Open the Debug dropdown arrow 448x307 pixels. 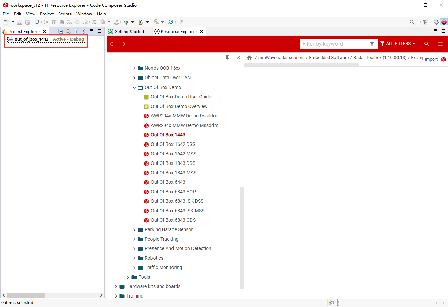point(132,22)
